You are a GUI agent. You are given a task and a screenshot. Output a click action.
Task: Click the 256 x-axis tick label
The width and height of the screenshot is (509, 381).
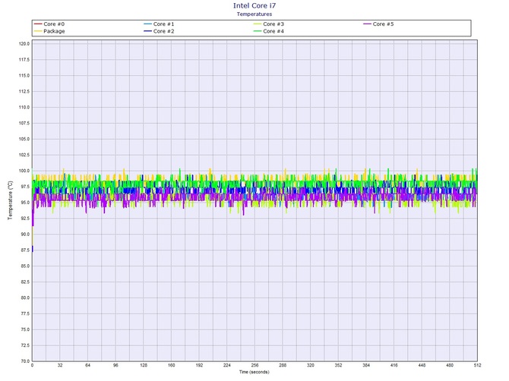click(x=254, y=365)
